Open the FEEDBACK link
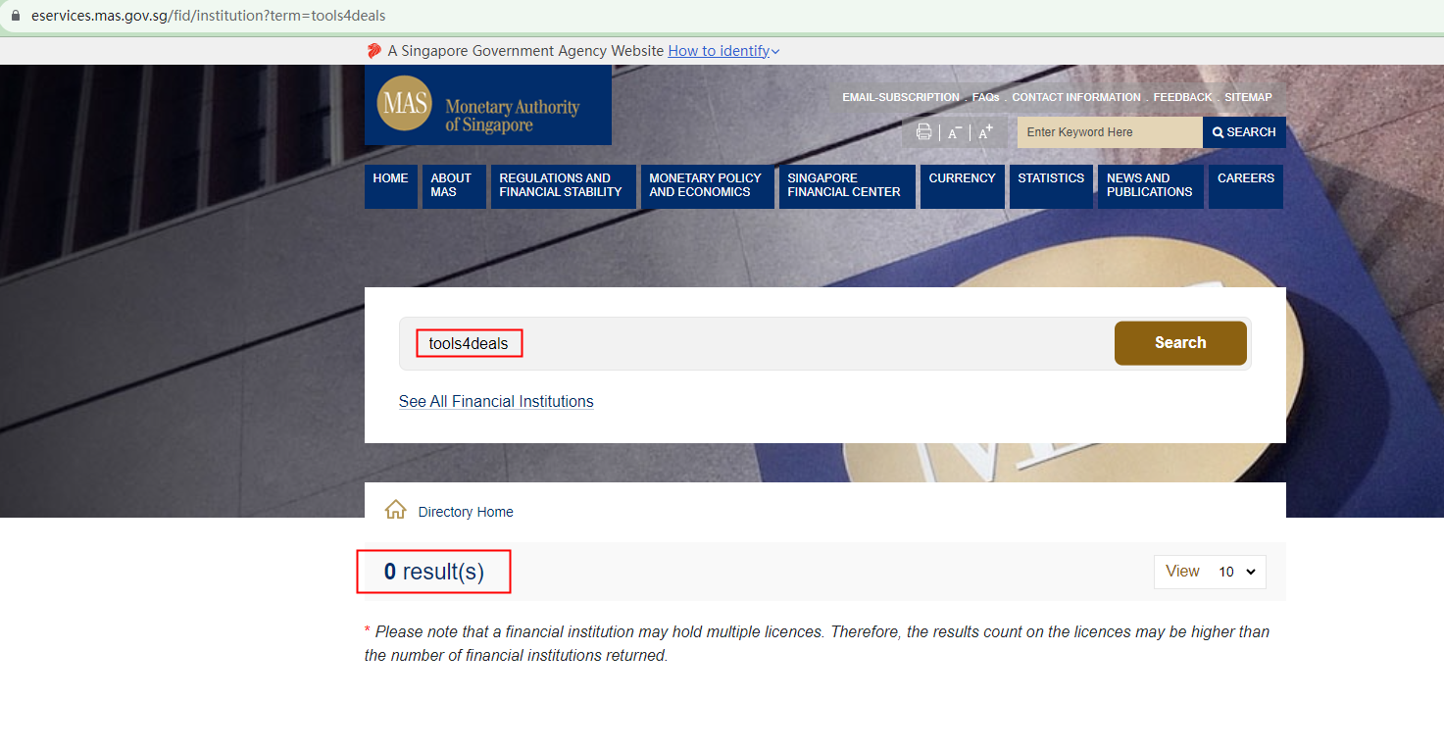1444x751 pixels. [x=1182, y=97]
